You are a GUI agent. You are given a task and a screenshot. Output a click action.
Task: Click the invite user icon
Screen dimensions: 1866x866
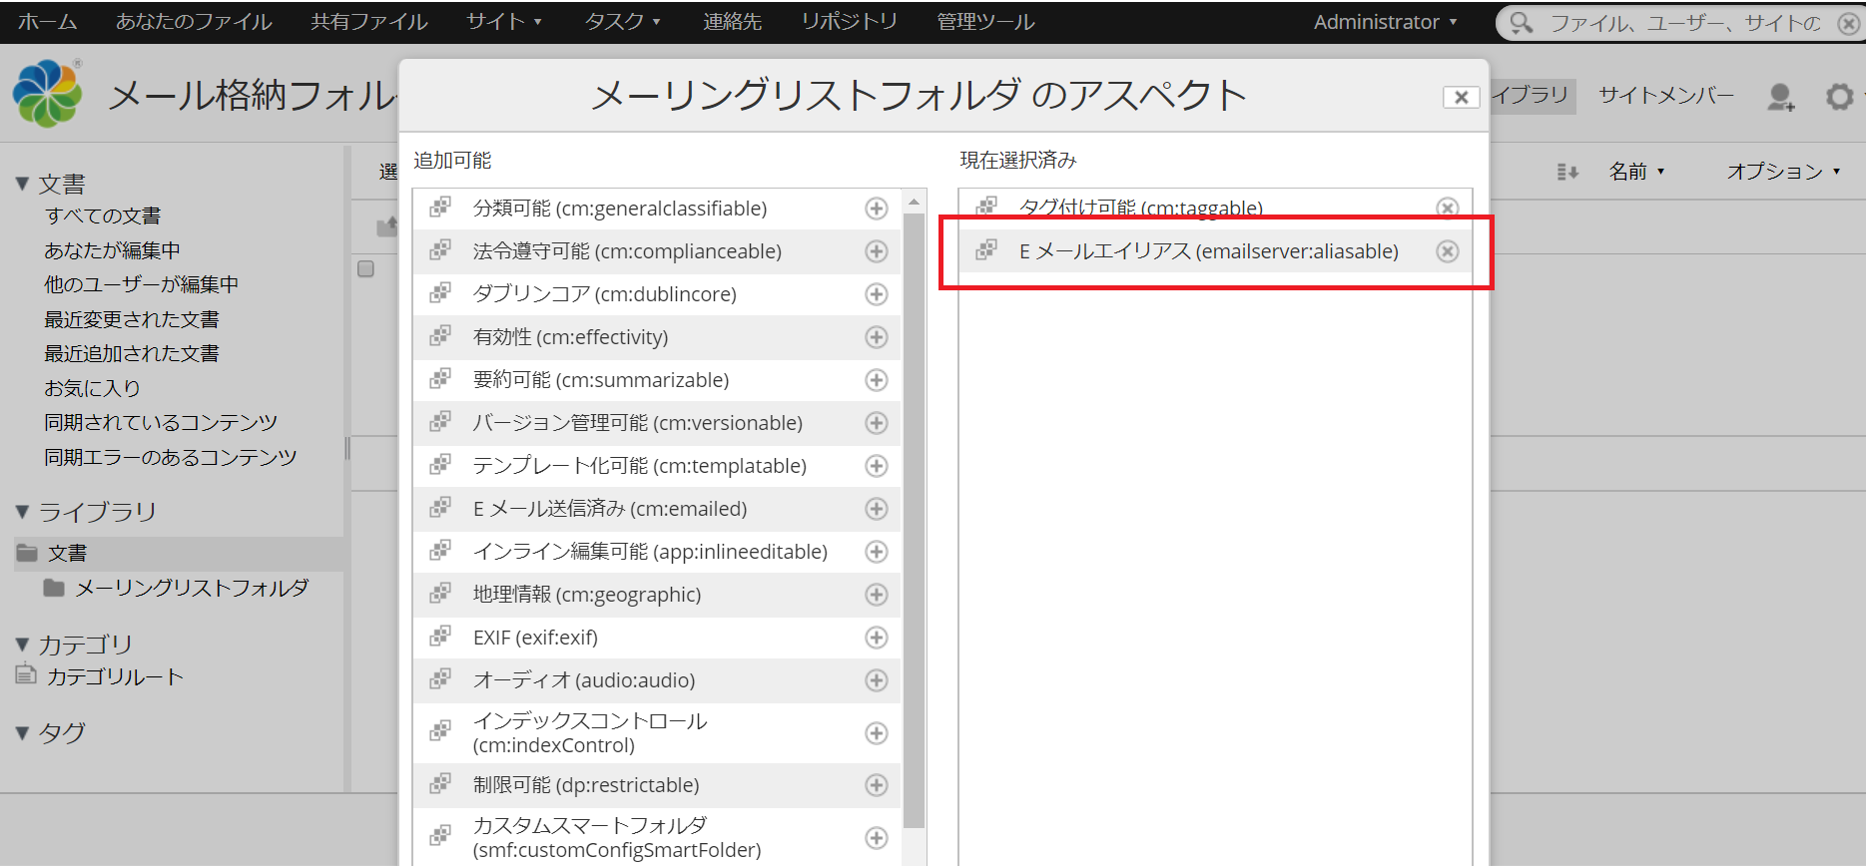coord(1780,97)
